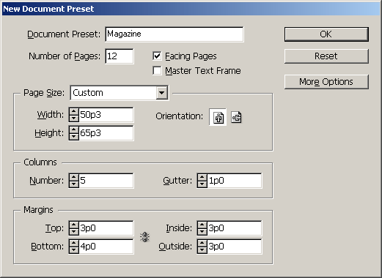
Task: Increase Width with the up stepper arrow
Action: pyautogui.click(x=74, y=112)
